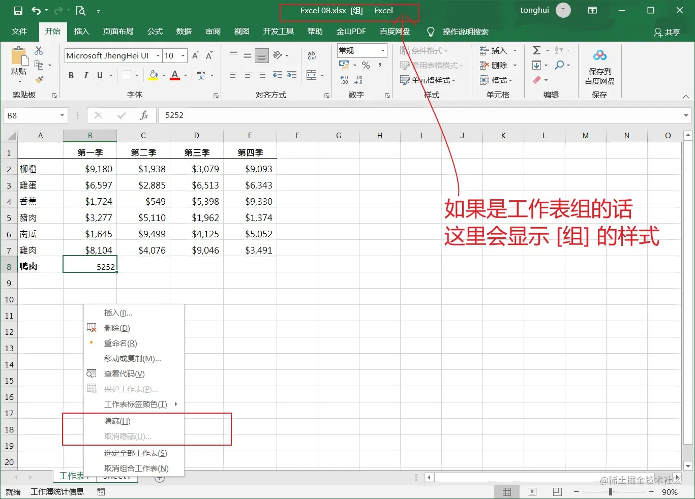Apply percent style to the cell
This screenshot has width=695, height=499.
click(x=366, y=65)
